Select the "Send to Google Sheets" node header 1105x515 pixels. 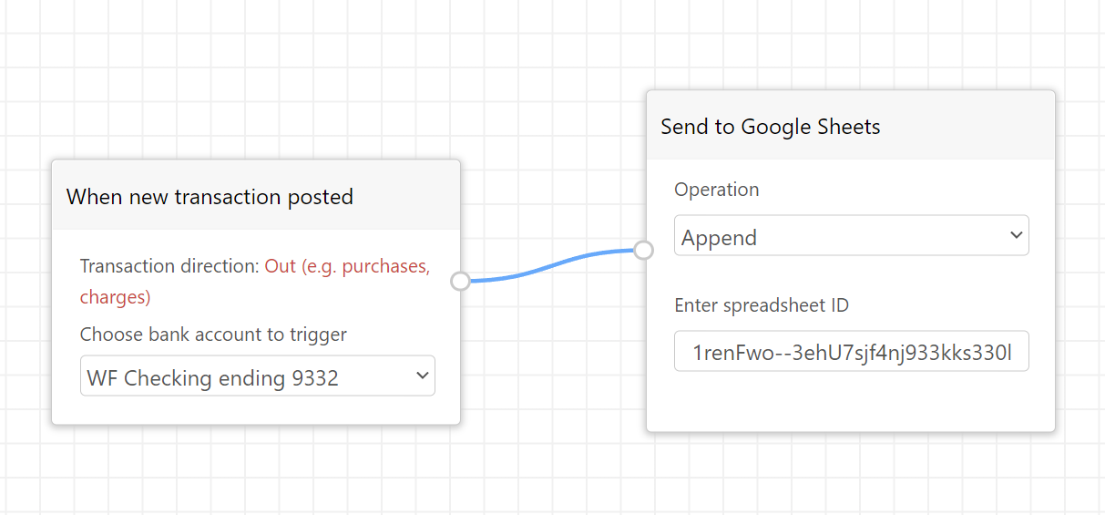pyautogui.click(x=851, y=125)
